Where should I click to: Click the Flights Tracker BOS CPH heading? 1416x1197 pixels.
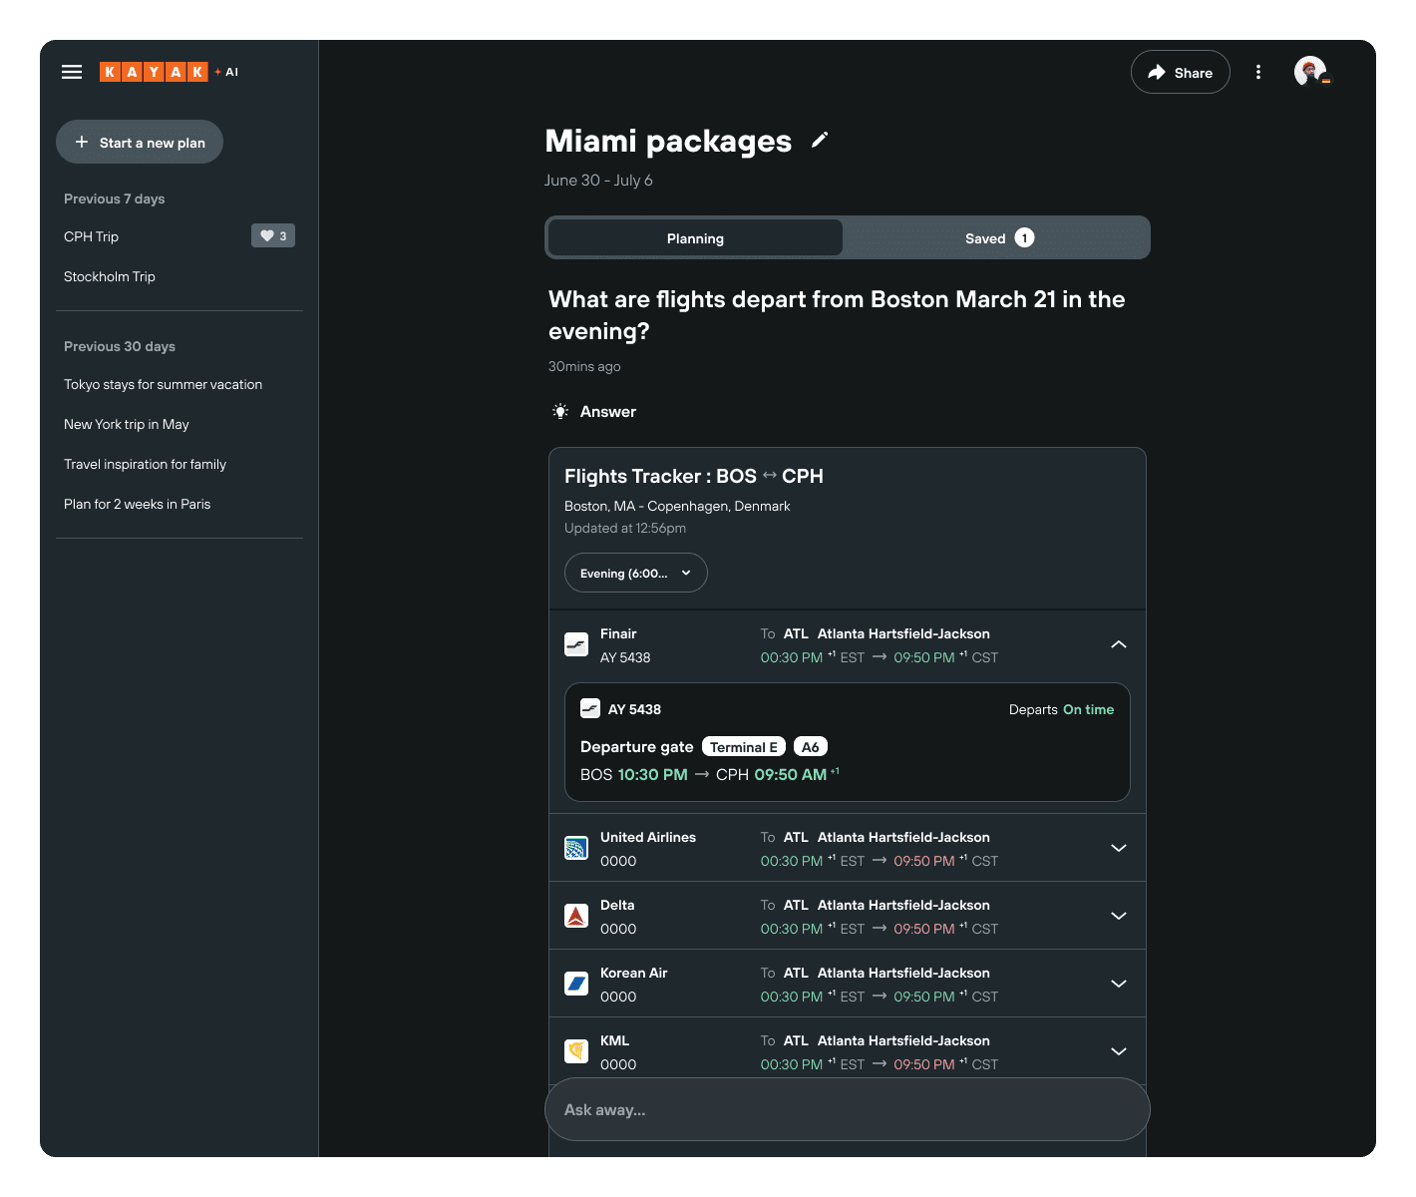pos(694,476)
